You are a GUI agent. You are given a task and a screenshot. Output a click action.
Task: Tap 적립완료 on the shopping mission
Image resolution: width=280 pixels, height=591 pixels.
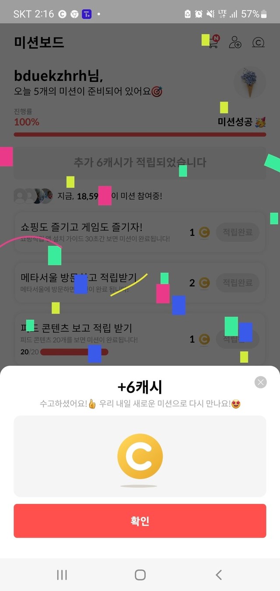coord(238,232)
